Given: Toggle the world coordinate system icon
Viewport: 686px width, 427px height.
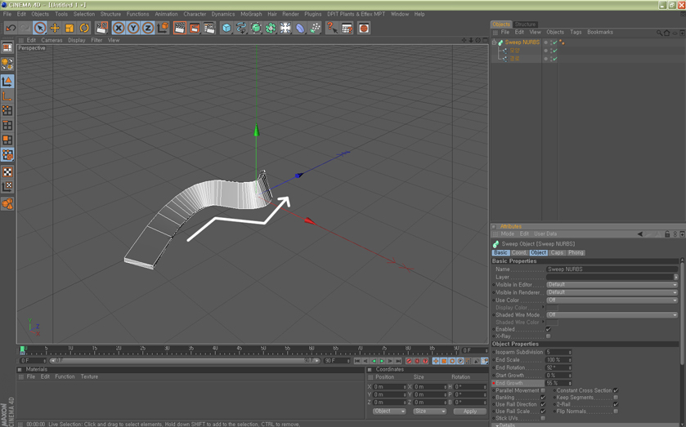Looking at the screenshot, I should 163,28.
